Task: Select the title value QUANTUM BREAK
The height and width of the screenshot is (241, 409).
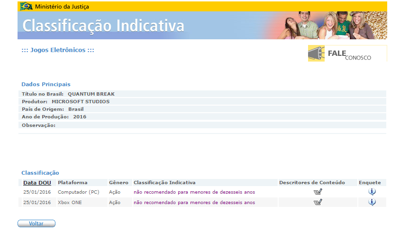Action: (91, 94)
